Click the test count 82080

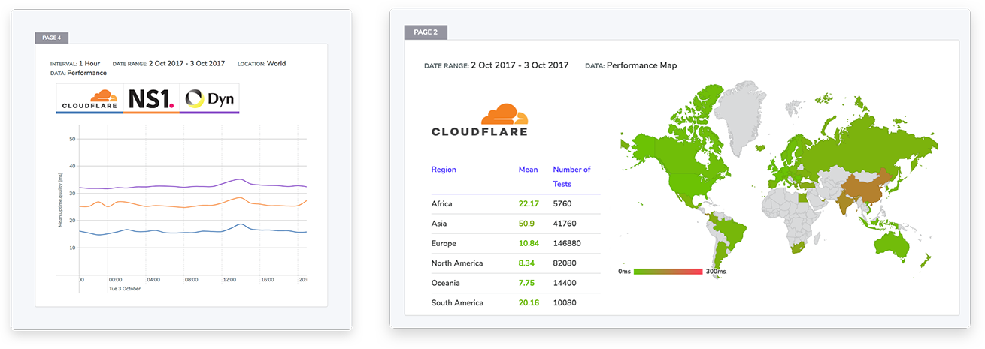tap(565, 263)
